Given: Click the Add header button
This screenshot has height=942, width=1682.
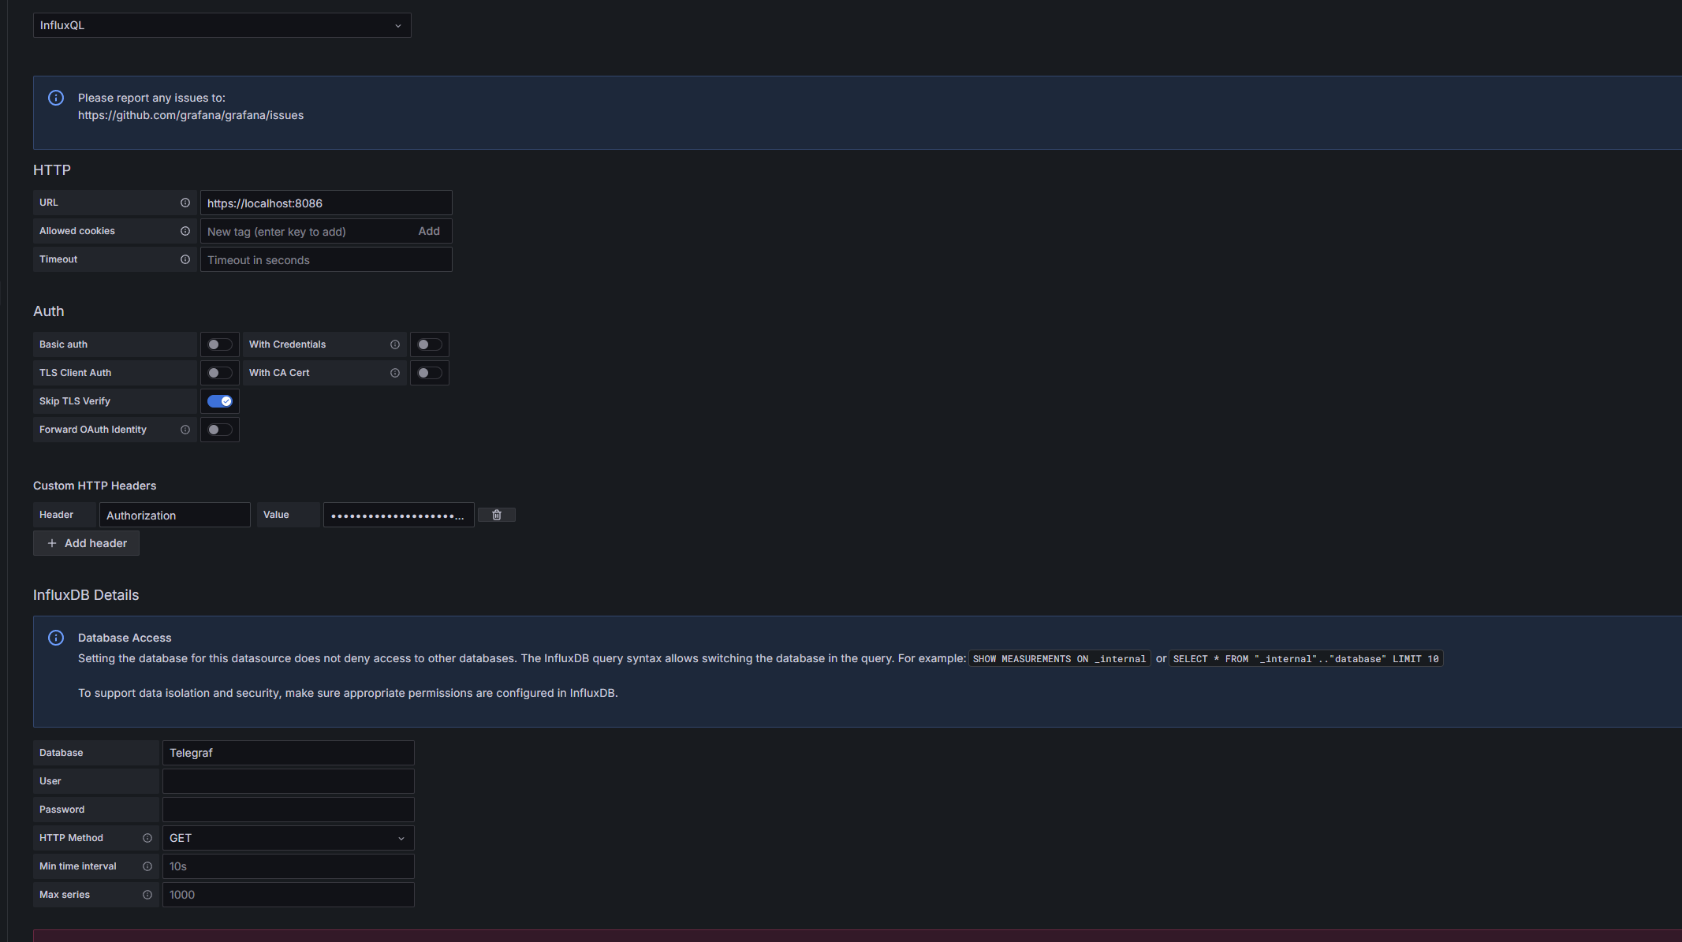Looking at the screenshot, I should [87, 543].
